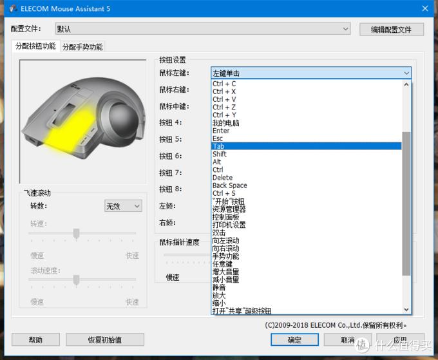Click the dropdown list scrollbar thumb
Screen dimensions: 438x360
coord(406,204)
